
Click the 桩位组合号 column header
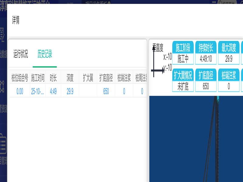pyautogui.click(x=20, y=79)
